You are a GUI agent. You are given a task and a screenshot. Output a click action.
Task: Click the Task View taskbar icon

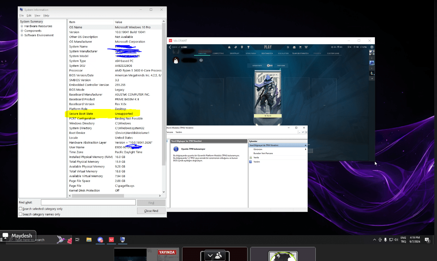(78, 240)
